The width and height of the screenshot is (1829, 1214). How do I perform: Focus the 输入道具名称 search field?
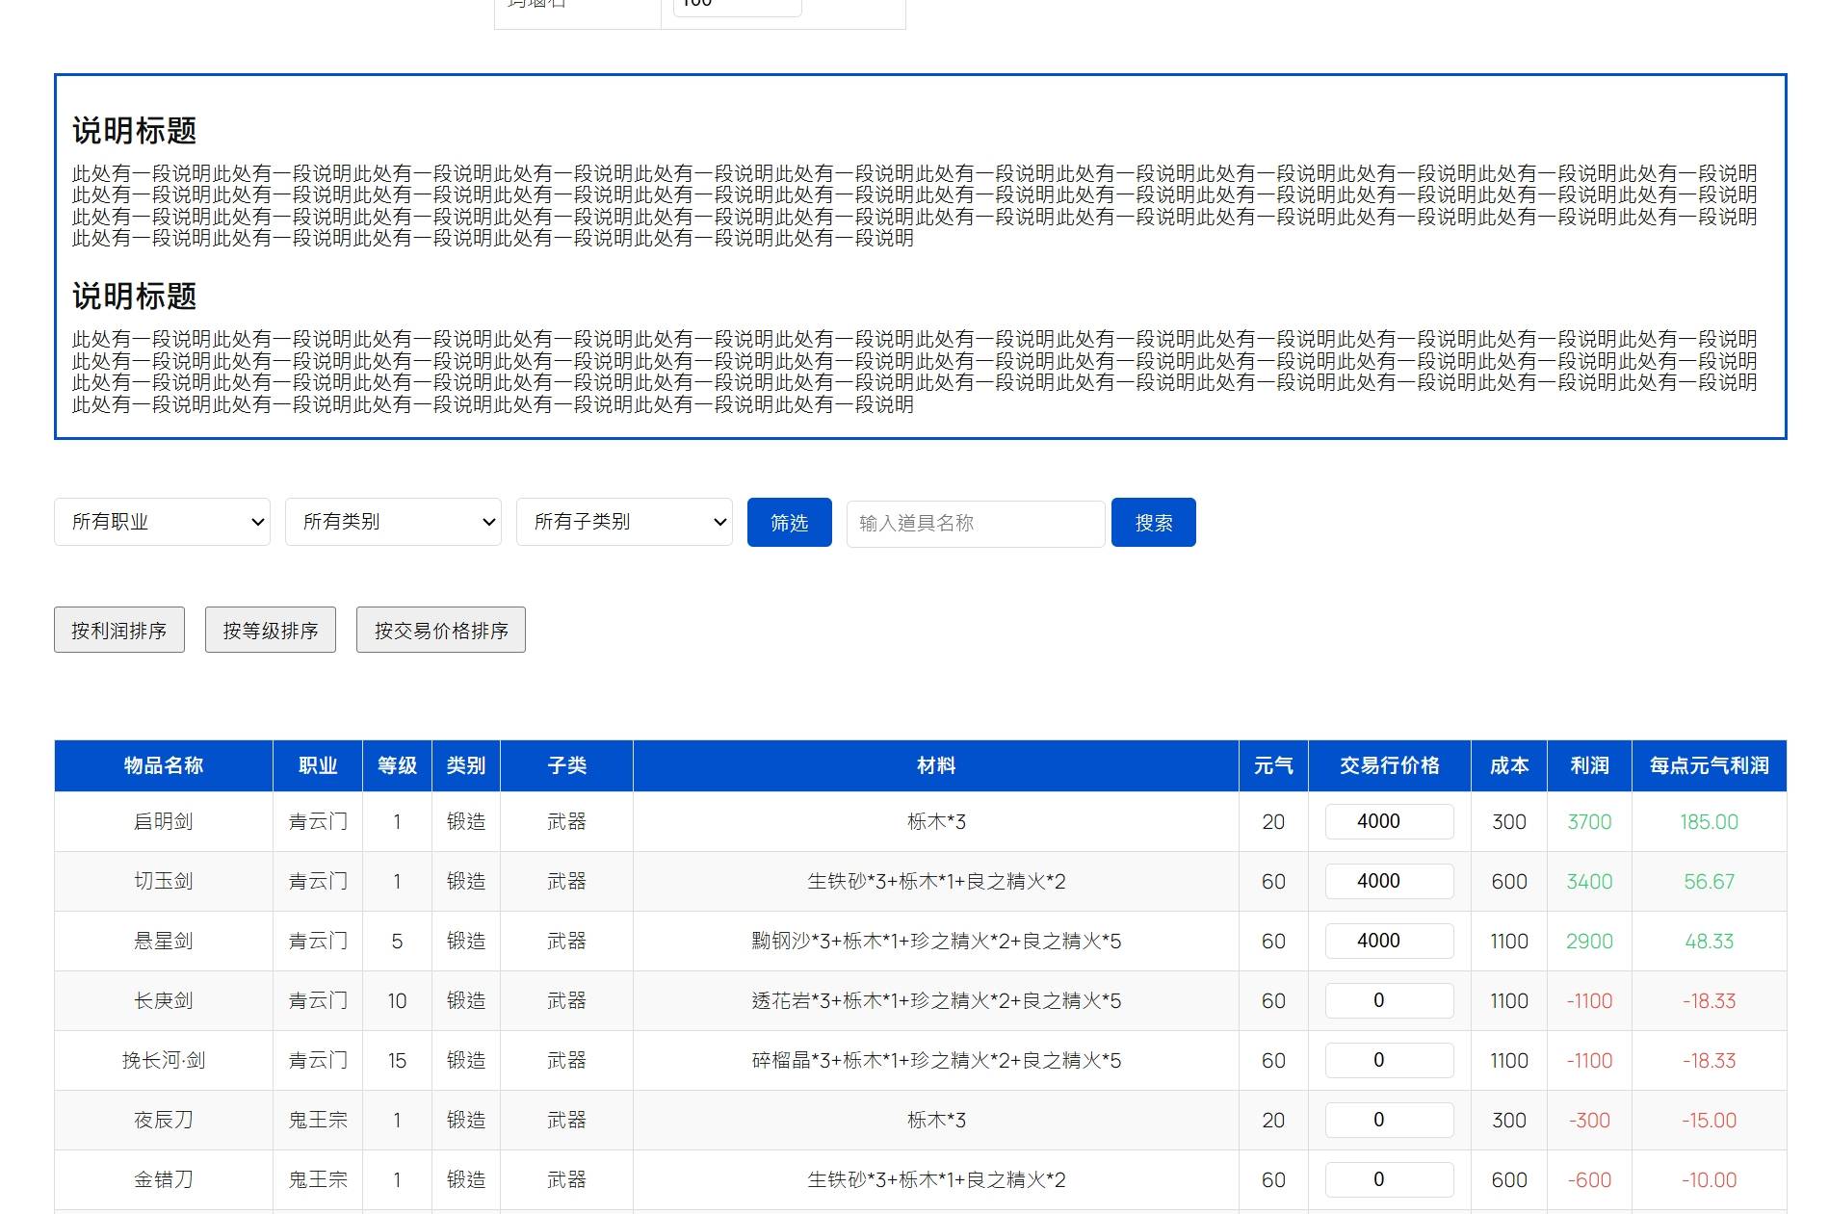coord(975,523)
